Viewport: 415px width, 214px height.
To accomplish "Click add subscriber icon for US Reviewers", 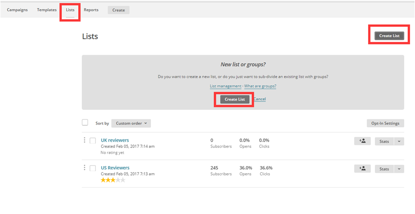I will (362, 169).
